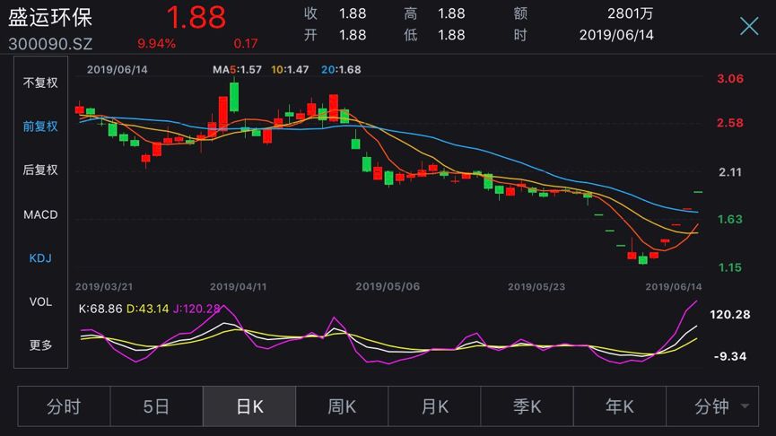This screenshot has height=436, width=776.
Task: Click the 2.58 price axis label
Action: point(730,123)
